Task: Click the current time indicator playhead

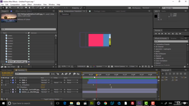Action: (97, 75)
